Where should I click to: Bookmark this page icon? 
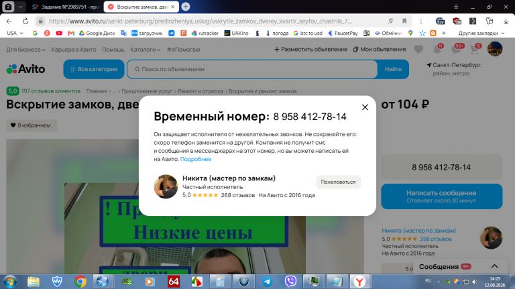click(x=404, y=21)
